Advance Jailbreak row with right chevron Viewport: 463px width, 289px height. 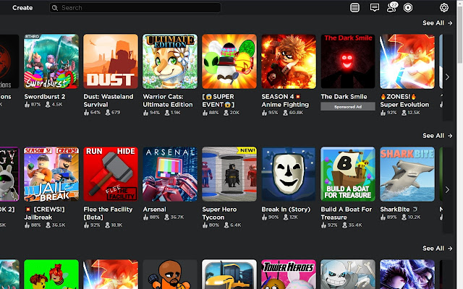click(447, 189)
